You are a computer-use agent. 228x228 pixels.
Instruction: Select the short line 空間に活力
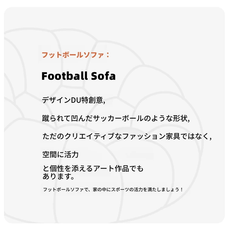[x=60, y=154]
